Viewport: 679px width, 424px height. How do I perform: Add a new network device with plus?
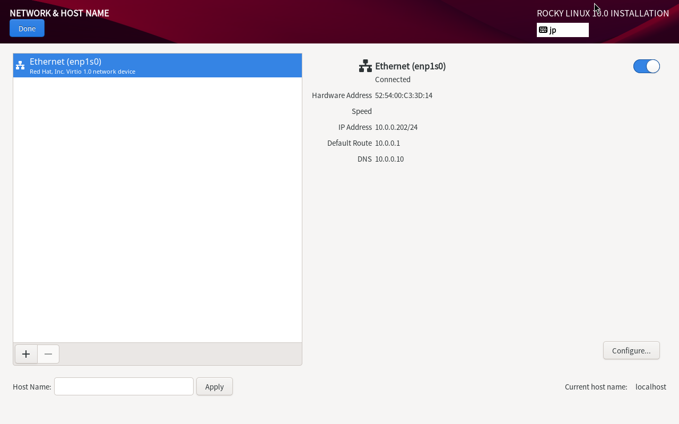26,354
